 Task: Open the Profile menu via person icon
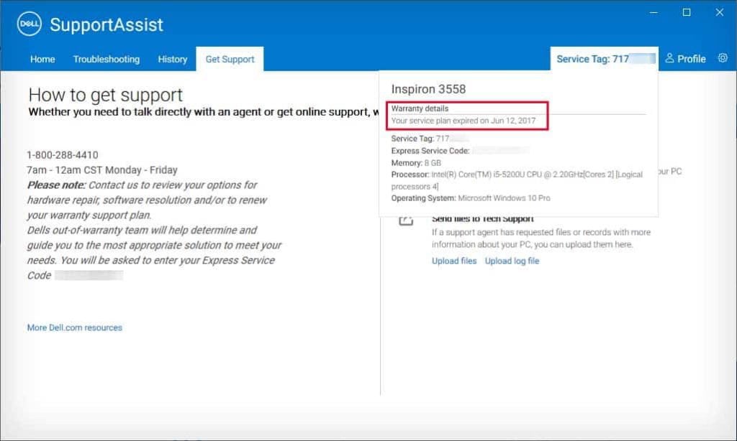coord(669,59)
